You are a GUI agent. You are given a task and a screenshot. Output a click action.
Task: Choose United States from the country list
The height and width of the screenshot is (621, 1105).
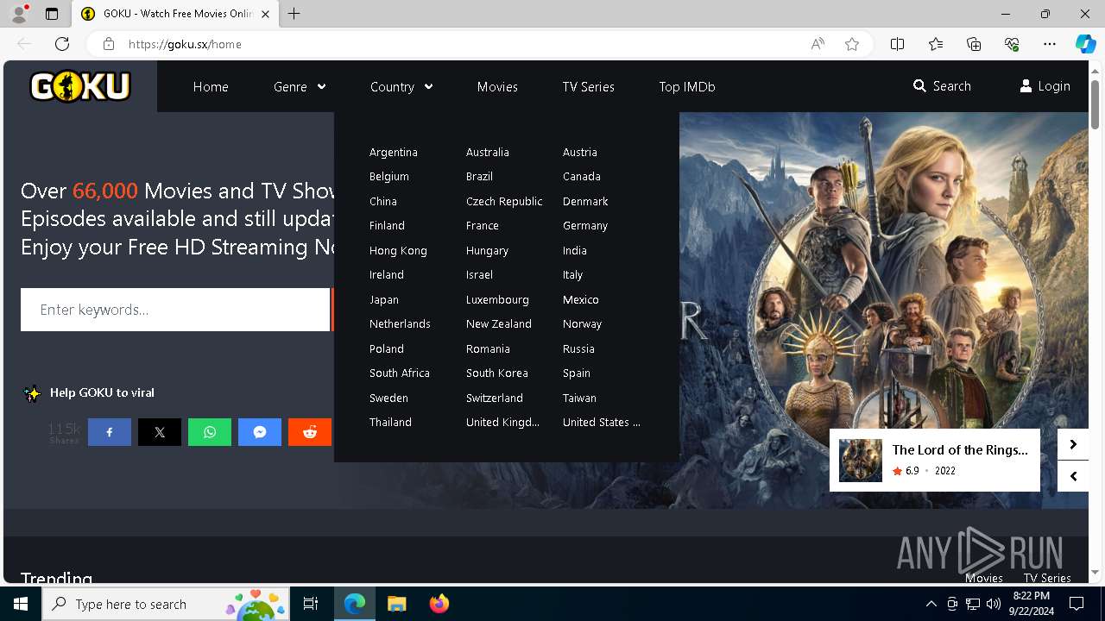[x=602, y=422]
